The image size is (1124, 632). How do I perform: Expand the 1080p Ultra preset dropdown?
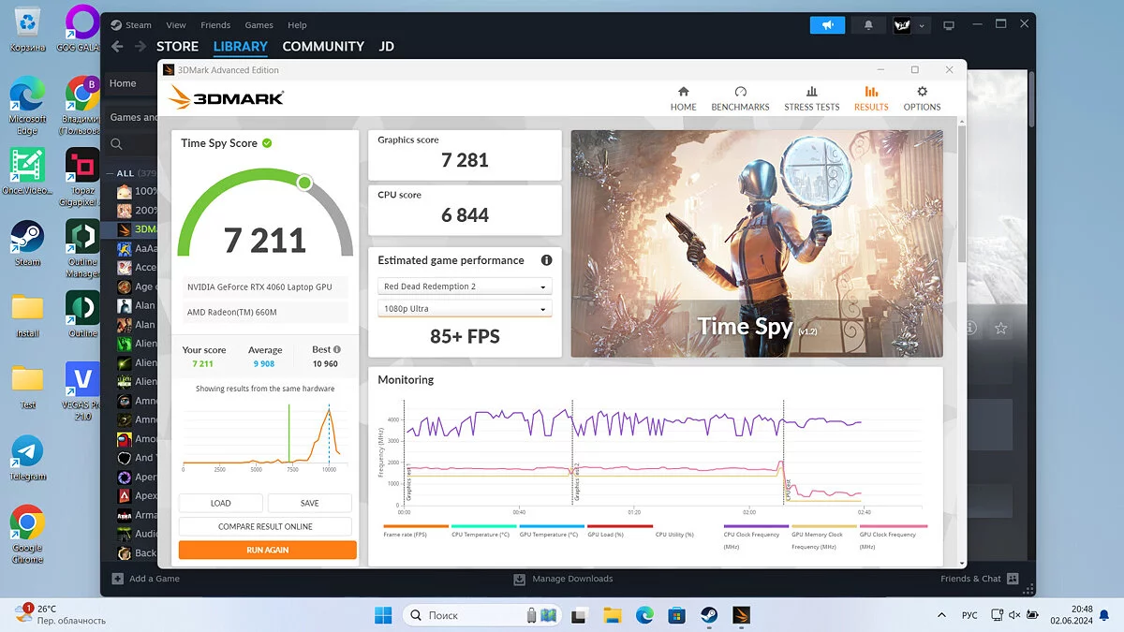465,309
